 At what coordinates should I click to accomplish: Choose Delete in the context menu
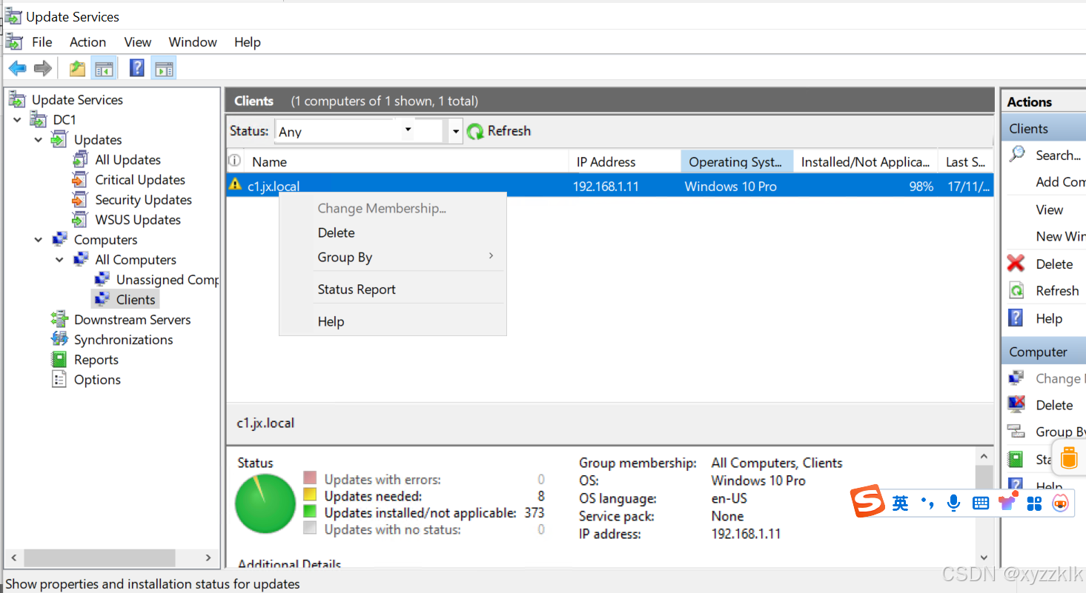click(x=393, y=232)
